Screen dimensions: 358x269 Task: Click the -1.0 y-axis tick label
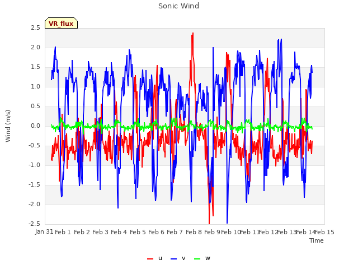(34, 165)
